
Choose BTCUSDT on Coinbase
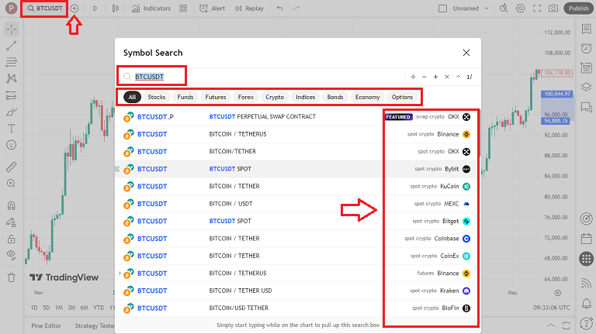tap(298, 239)
